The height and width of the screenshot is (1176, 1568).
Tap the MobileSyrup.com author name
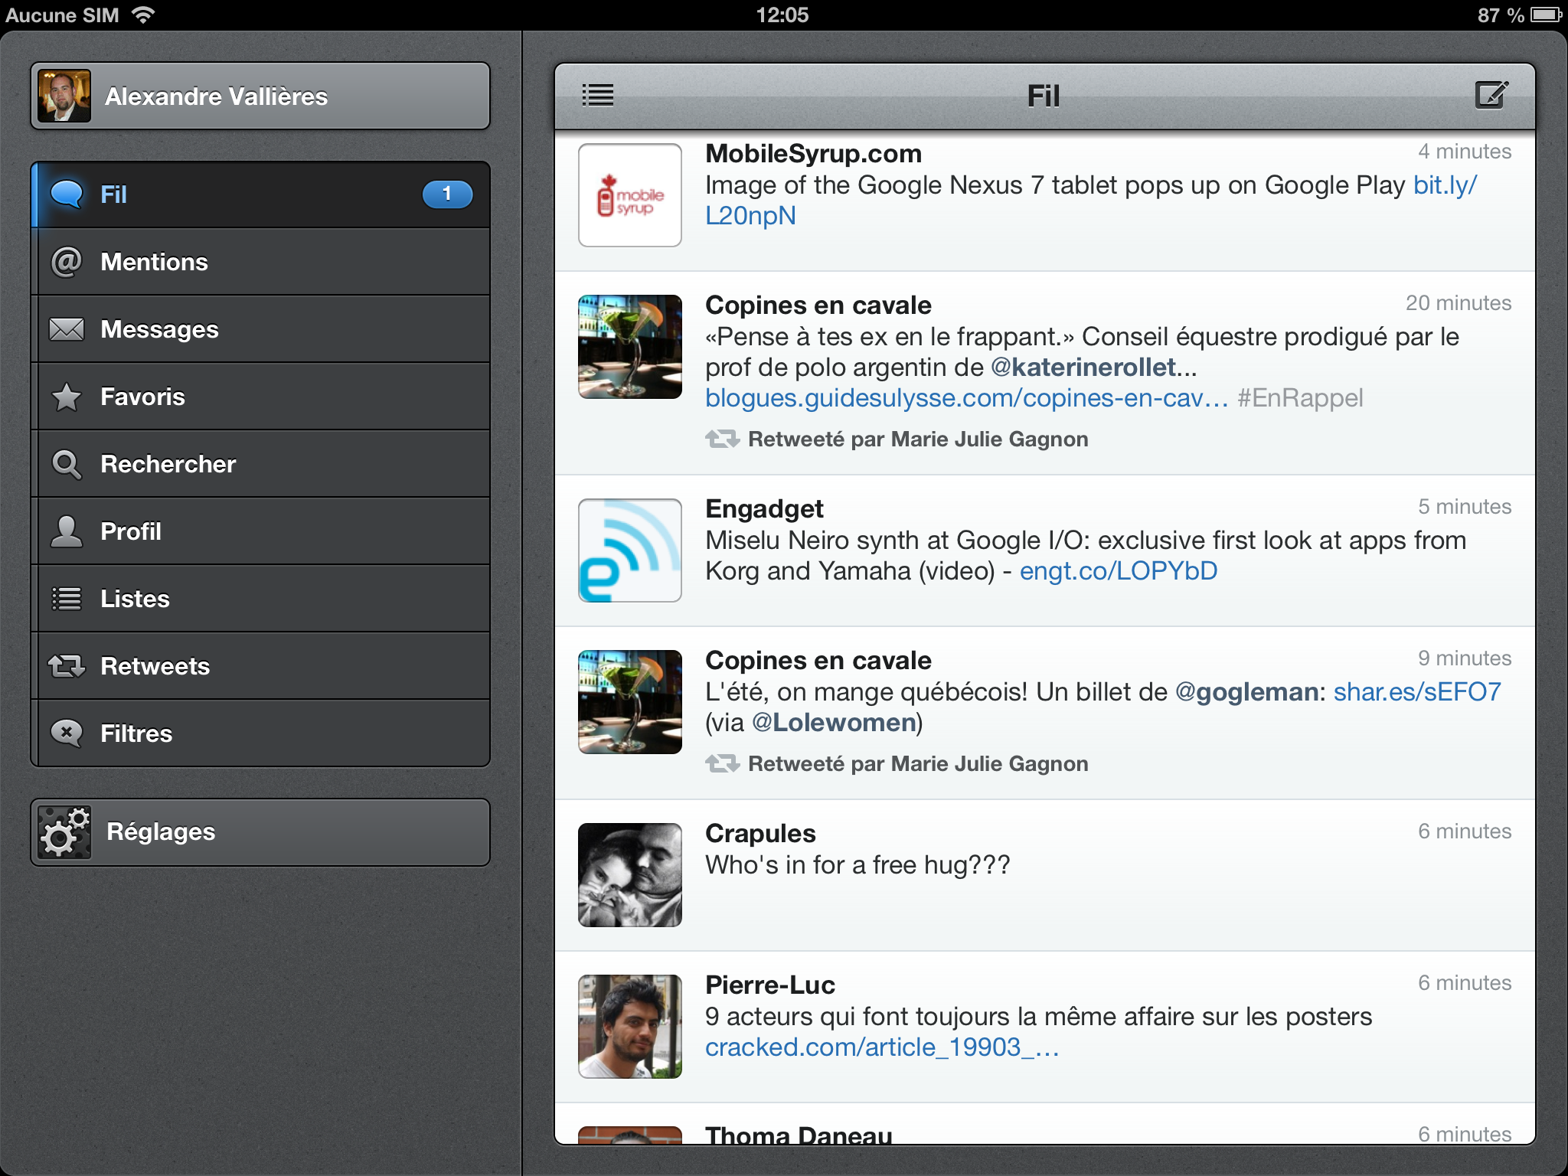tap(813, 154)
